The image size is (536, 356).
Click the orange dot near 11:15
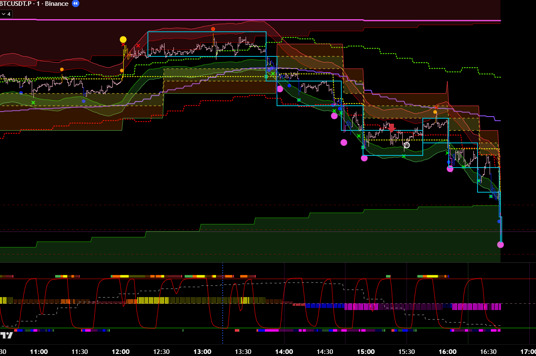[62, 69]
